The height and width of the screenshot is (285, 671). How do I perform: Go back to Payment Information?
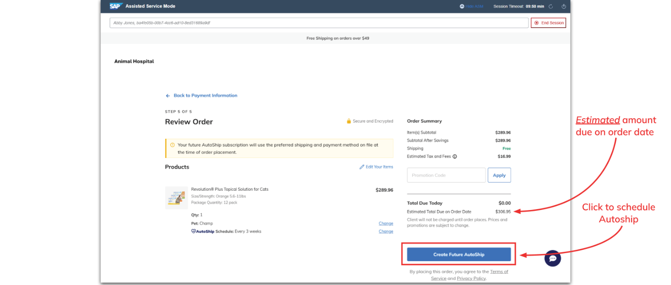click(201, 96)
